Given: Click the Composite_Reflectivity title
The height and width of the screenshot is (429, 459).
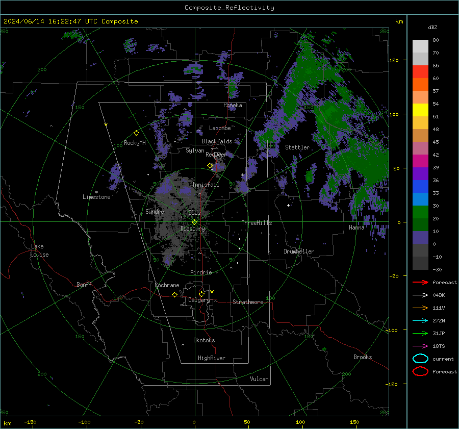Looking at the screenshot, I should (229, 8).
